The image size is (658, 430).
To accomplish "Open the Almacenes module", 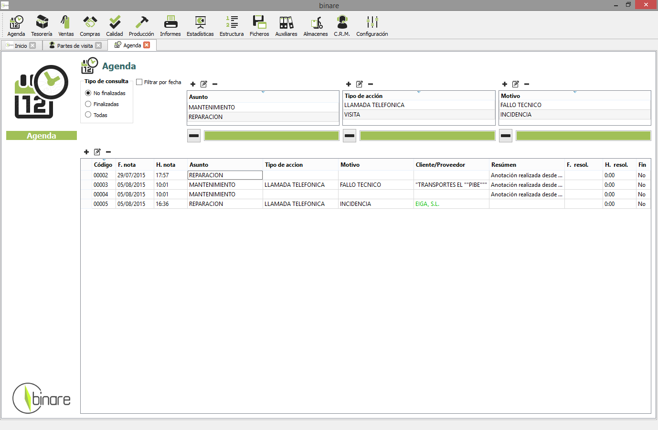I will tap(316, 26).
